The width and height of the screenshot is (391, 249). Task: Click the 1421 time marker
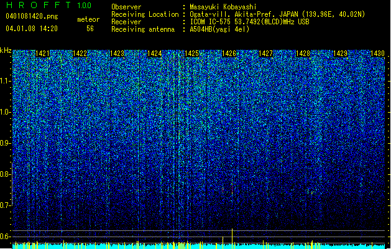[43, 54]
